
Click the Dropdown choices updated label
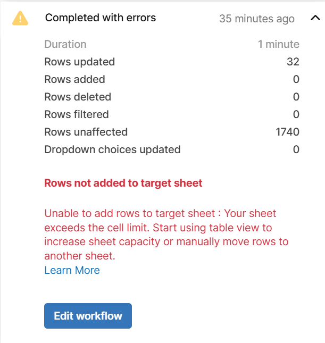coord(112,149)
